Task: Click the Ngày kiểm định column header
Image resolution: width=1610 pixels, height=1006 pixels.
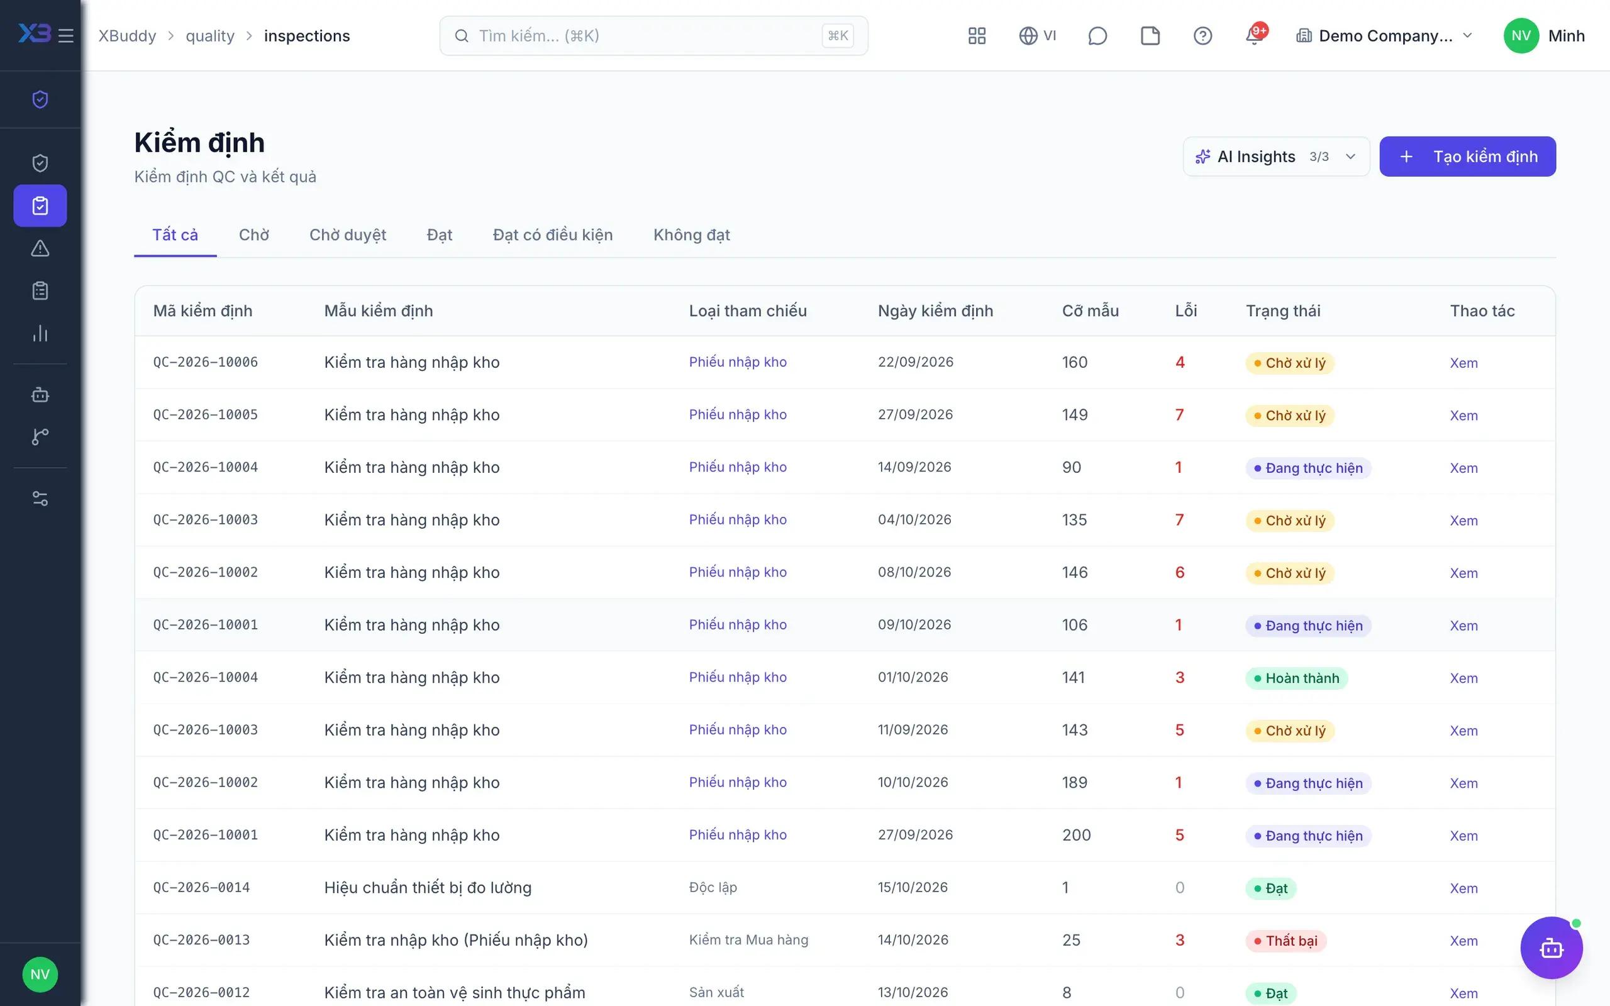Action: pos(935,311)
